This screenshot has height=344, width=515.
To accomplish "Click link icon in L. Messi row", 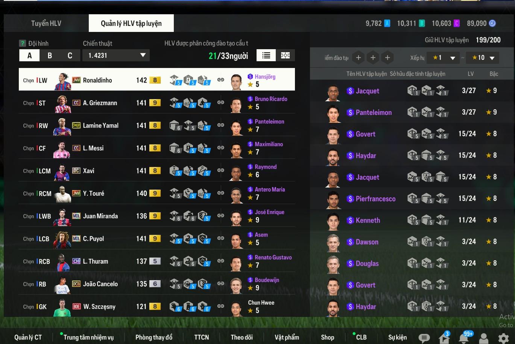I will click(x=221, y=148).
